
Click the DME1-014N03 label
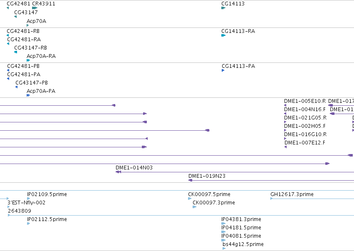[x=134, y=168]
